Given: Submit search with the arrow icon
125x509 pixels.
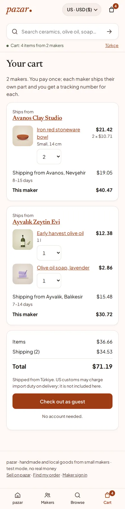Looking at the screenshot, I should pyautogui.click(x=109, y=32).
